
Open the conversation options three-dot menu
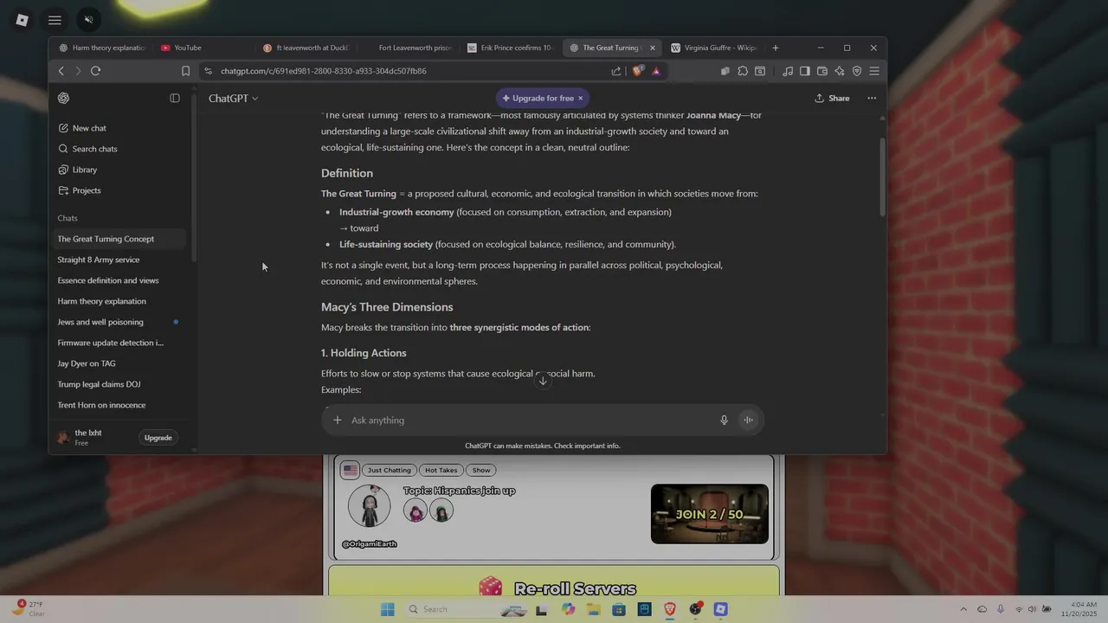click(872, 99)
